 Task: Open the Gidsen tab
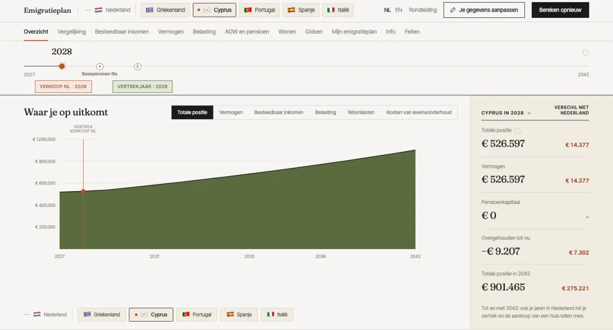point(314,32)
